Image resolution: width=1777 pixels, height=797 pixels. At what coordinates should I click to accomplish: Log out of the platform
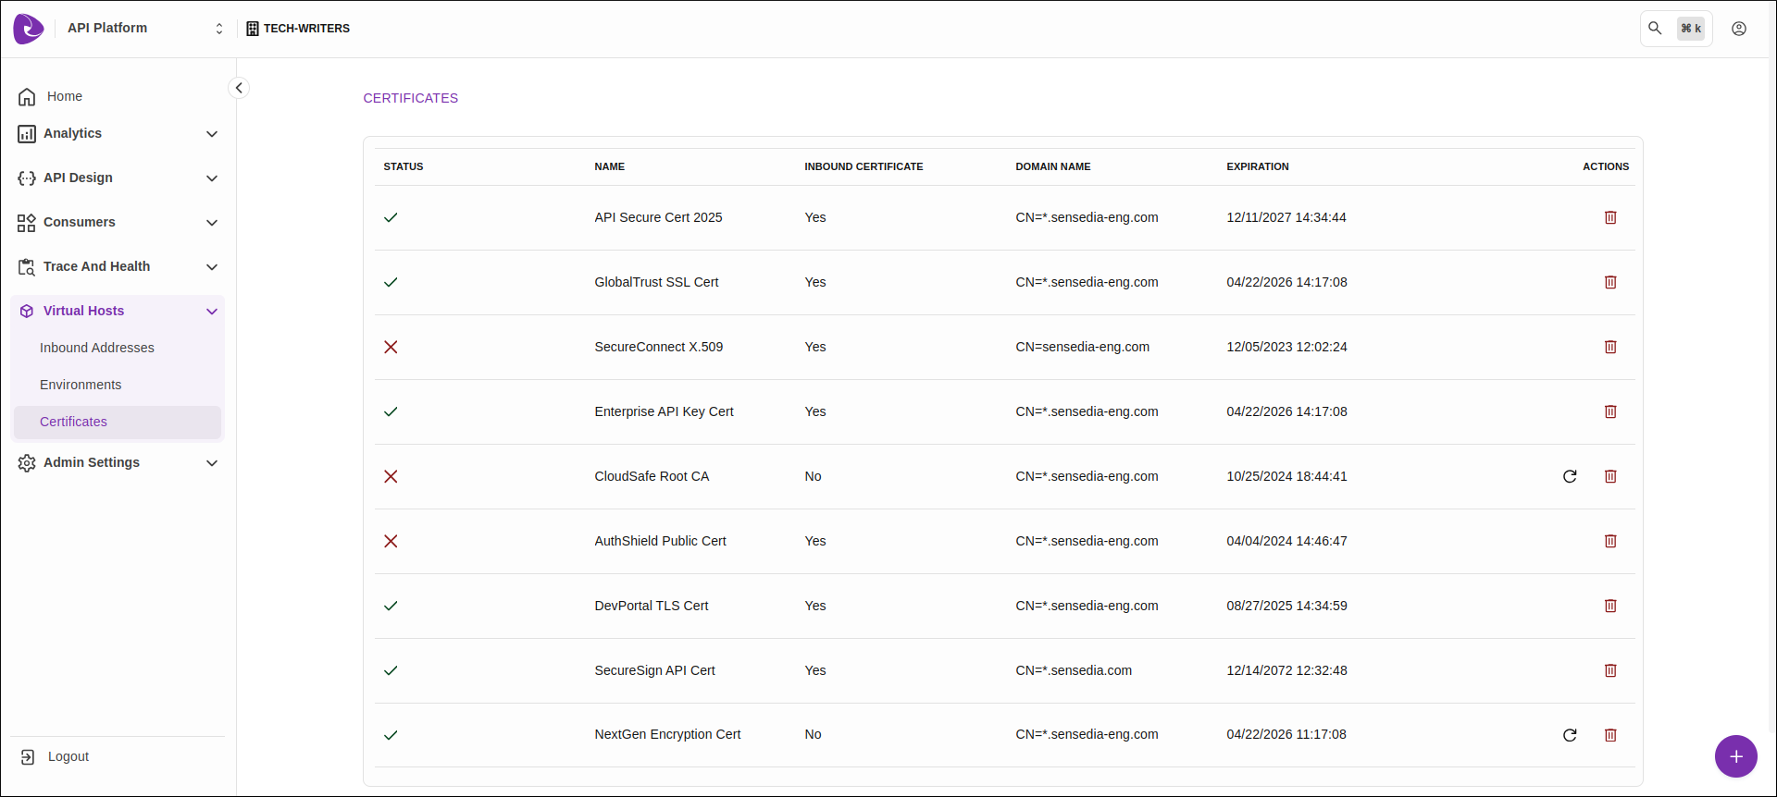tap(68, 756)
